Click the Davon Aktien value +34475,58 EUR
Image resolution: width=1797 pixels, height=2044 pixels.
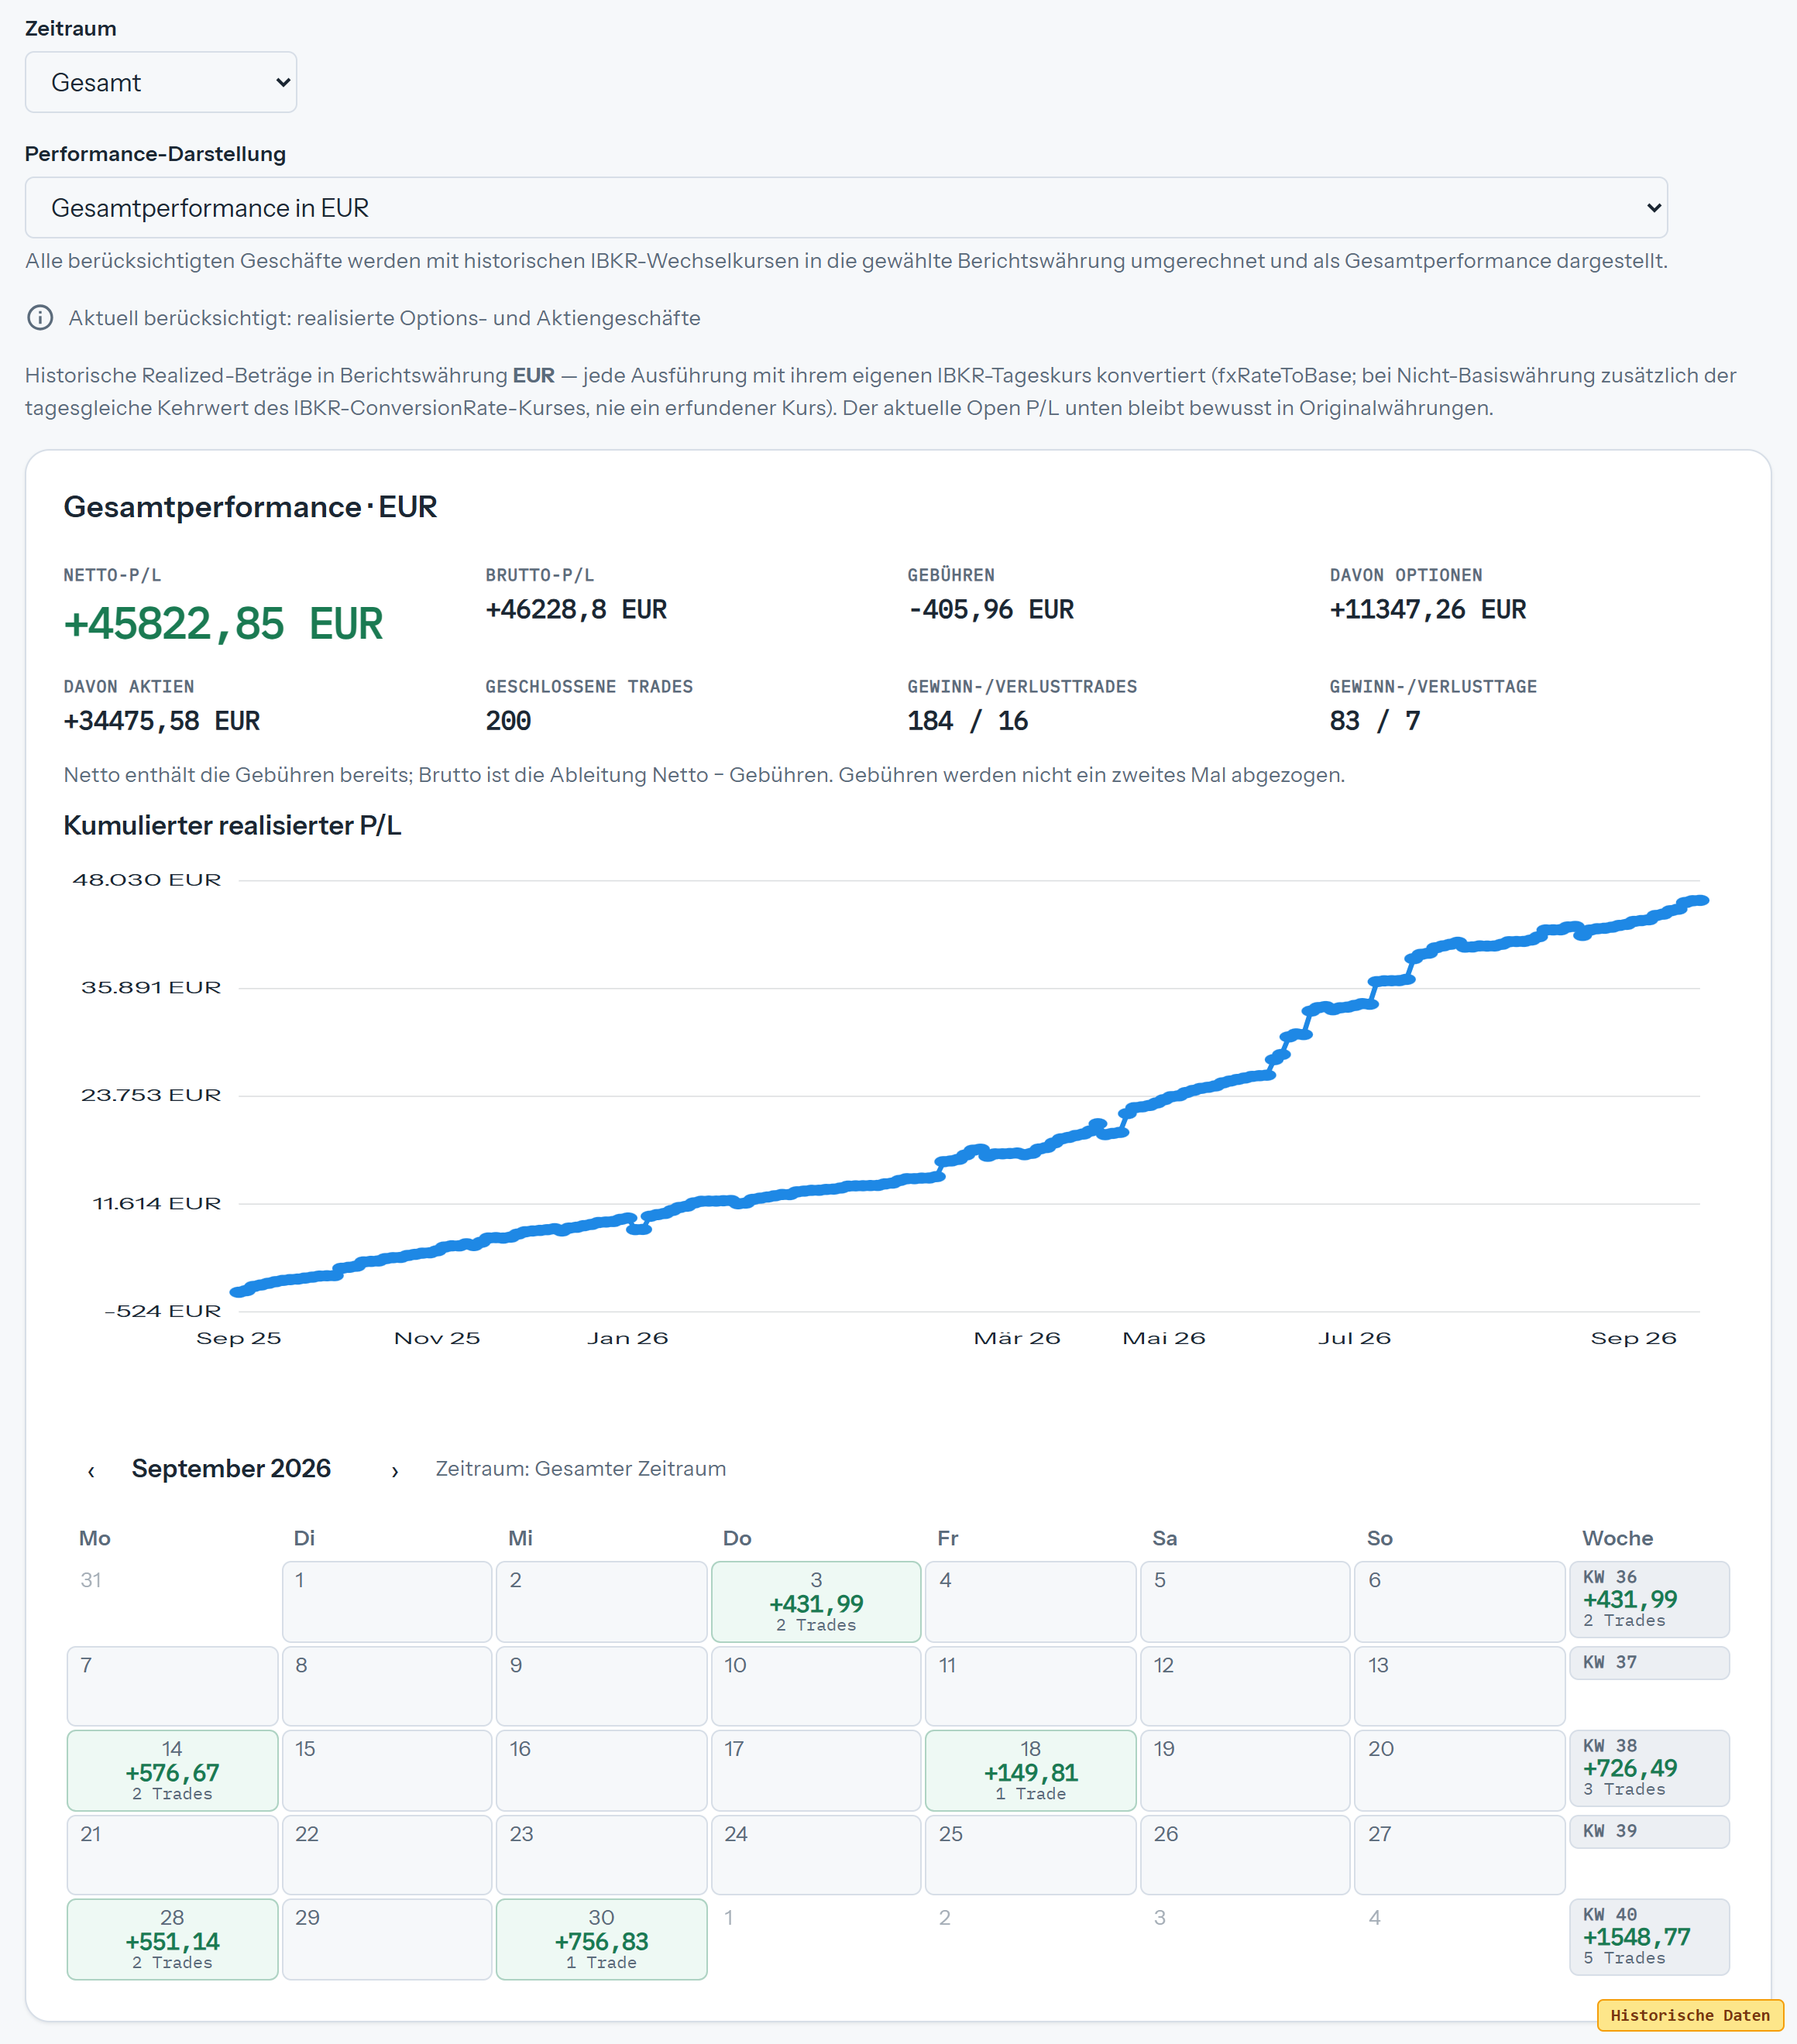pyautogui.click(x=162, y=720)
